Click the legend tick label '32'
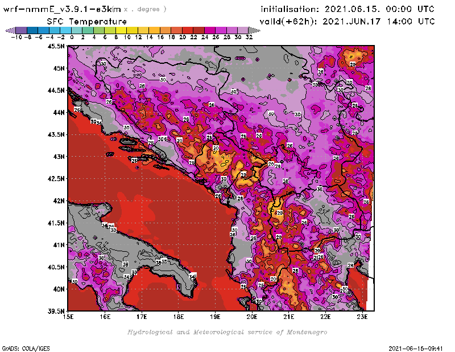The height and width of the screenshot is (352, 455). click(x=249, y=37)
